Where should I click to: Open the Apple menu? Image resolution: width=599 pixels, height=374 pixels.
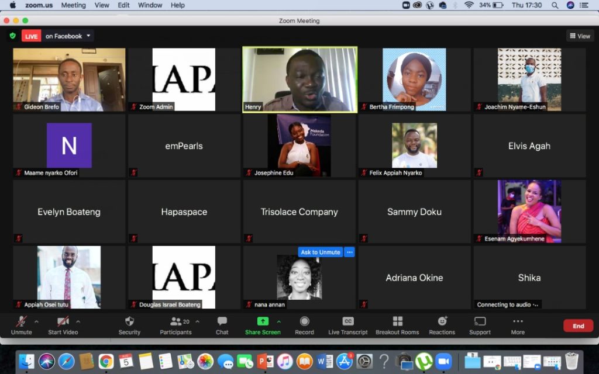tap(13, 5)
